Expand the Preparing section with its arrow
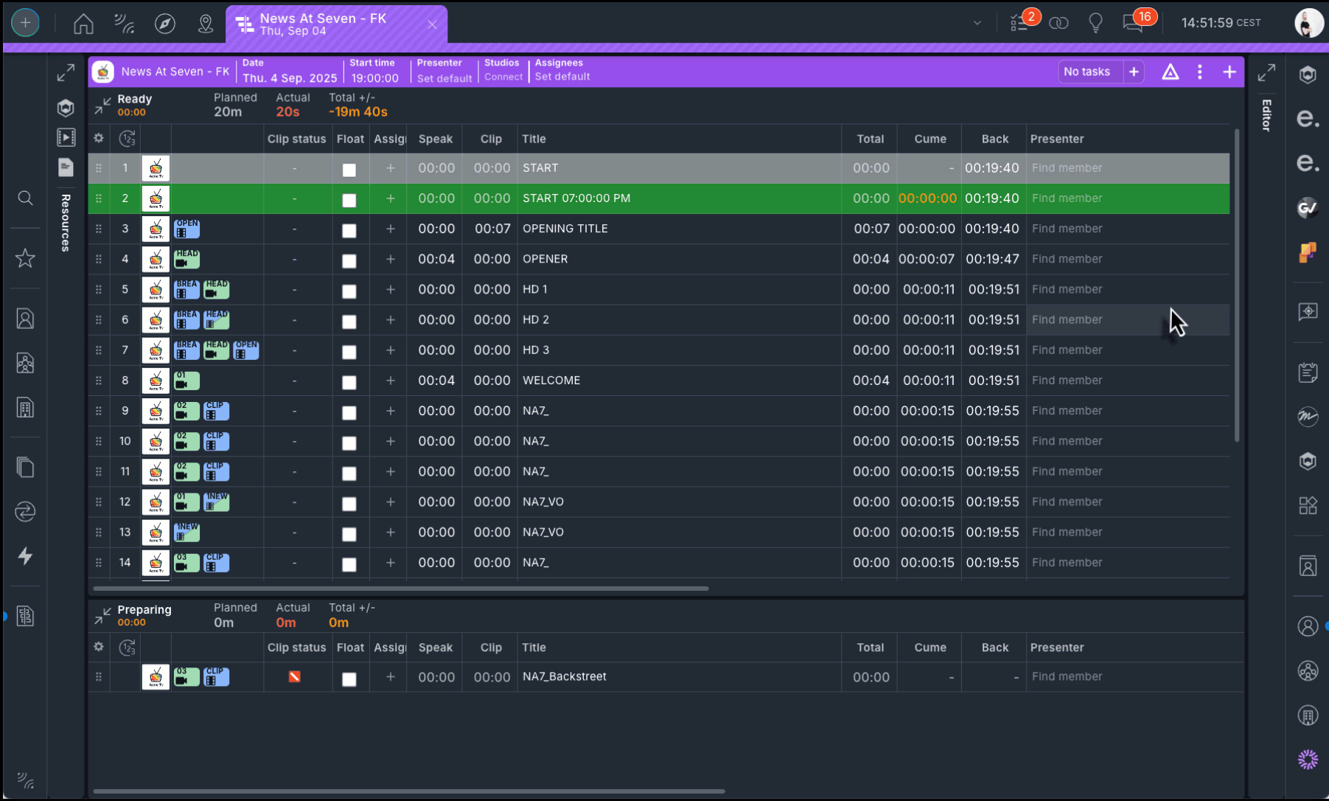Viewport: 1329px width, 801px height. click(x=102, y=615)
